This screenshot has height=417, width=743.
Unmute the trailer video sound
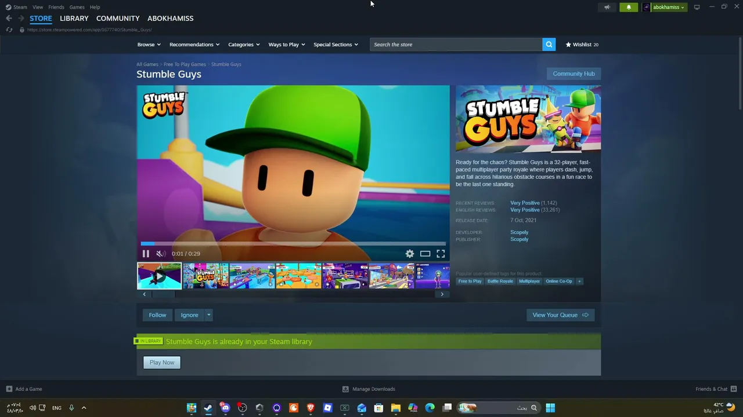click(160, 254)
